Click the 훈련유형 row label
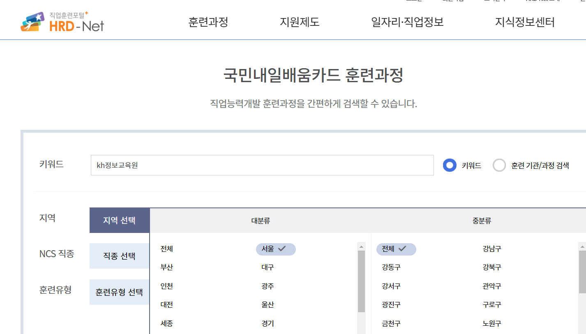 point(55,290)
